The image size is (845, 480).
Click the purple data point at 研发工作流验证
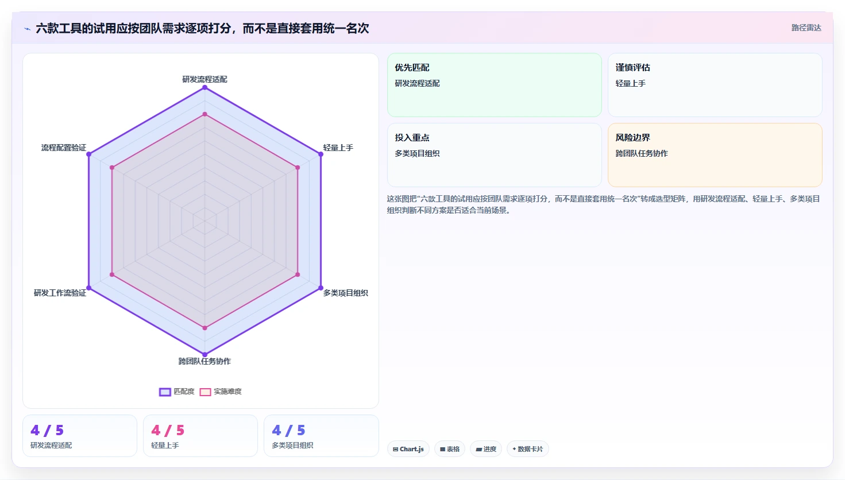(88, 288)
